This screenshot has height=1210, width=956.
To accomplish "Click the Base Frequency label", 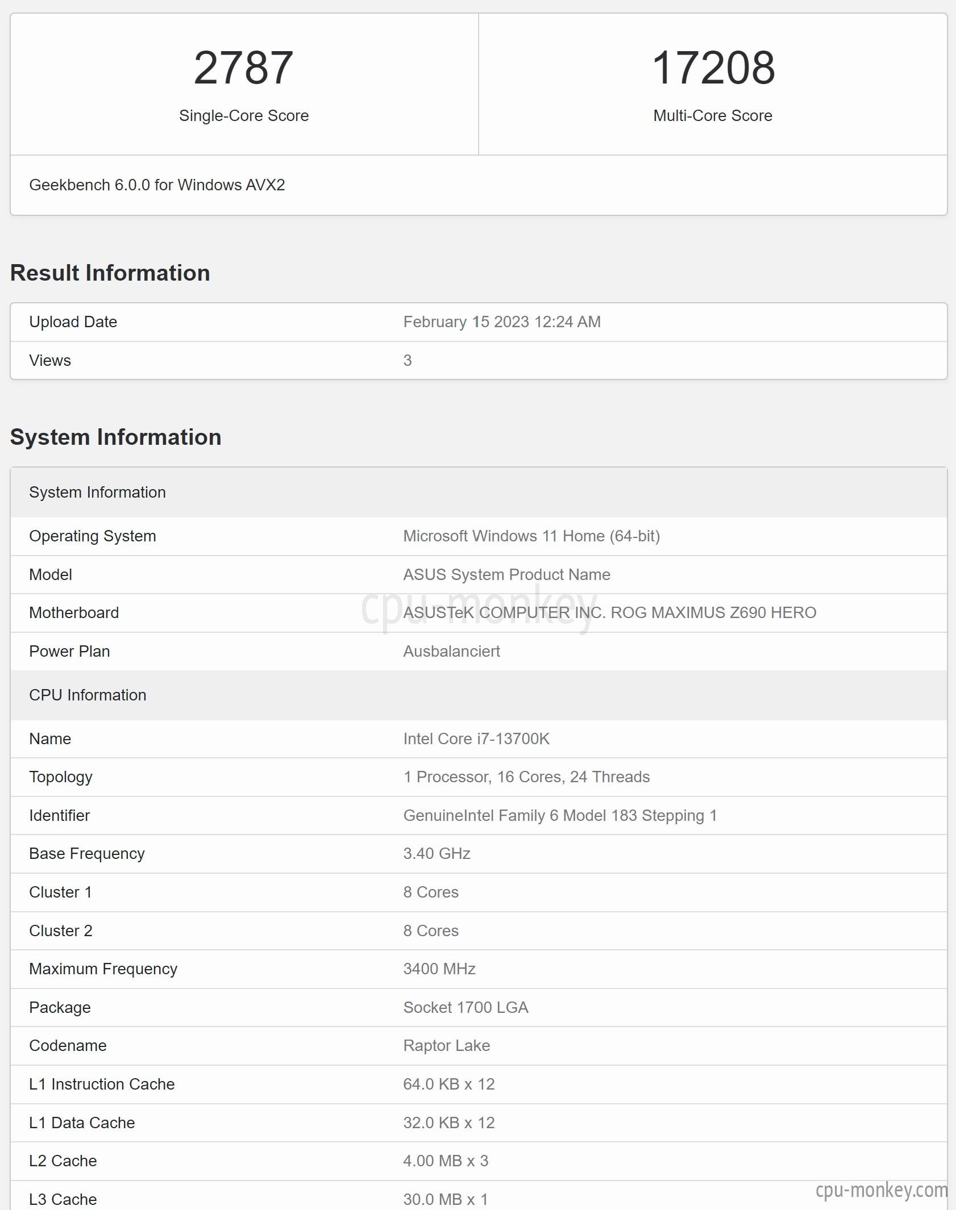I will [87, 853].
